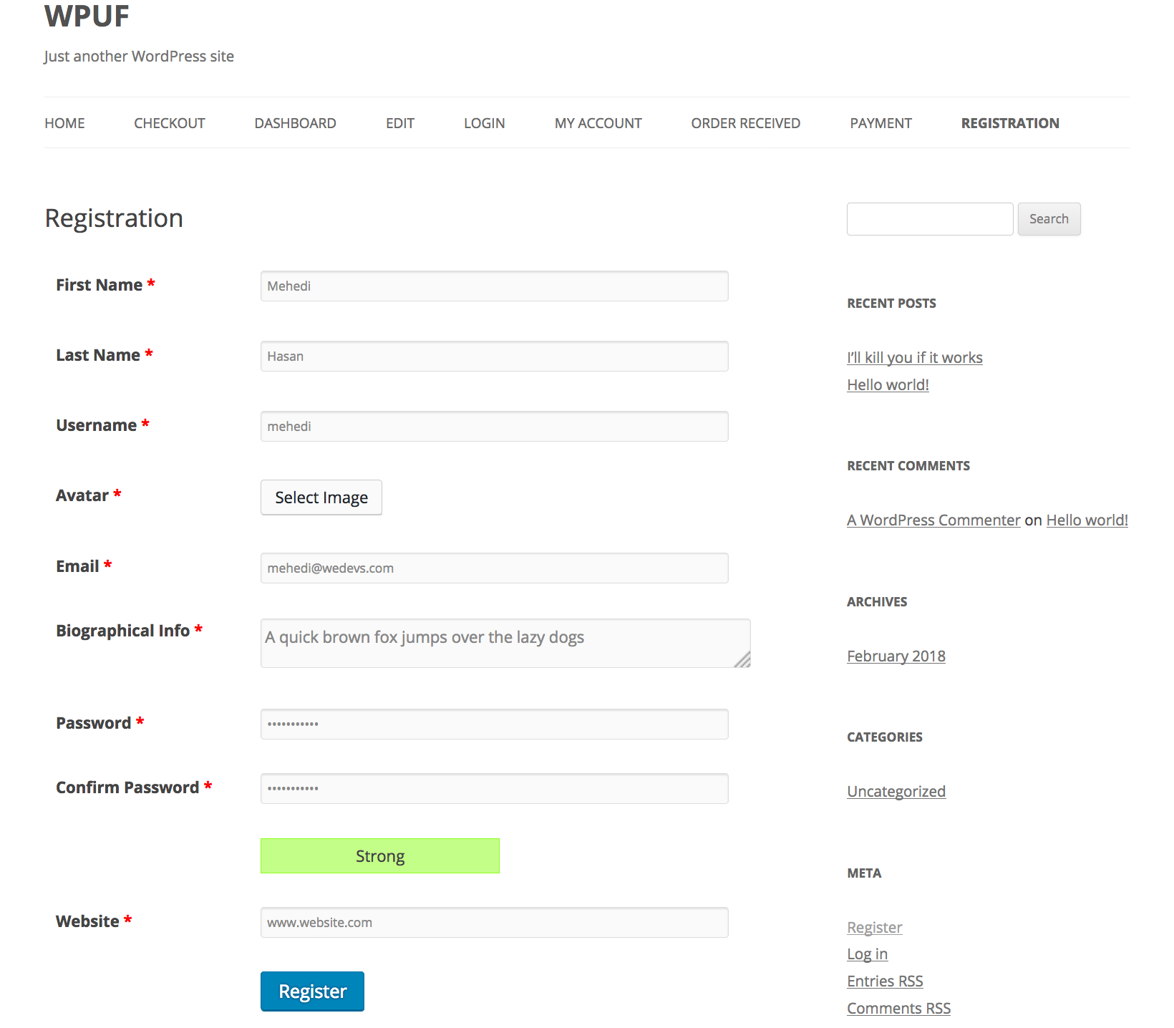Focus the First Name input field

tap(495, 286)
